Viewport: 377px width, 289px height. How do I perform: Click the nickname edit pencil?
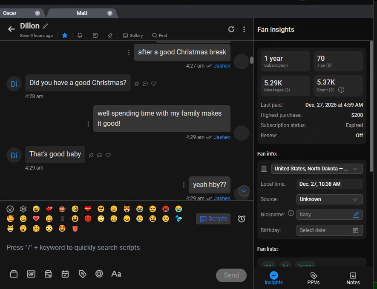[x=356, y=215]
